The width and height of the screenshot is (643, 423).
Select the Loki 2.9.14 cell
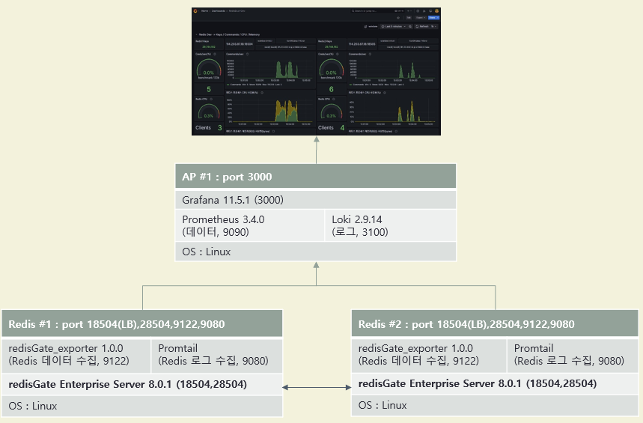(x=389, y=225)
